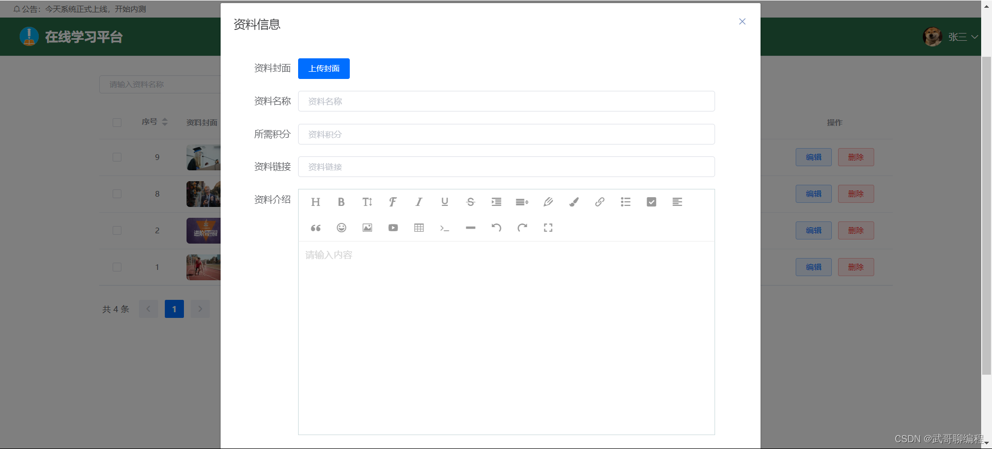Screen dimensions: 992x449
Task: Click 删除 button for row 9
Action: pyautogui.click(x=856, y=157)
